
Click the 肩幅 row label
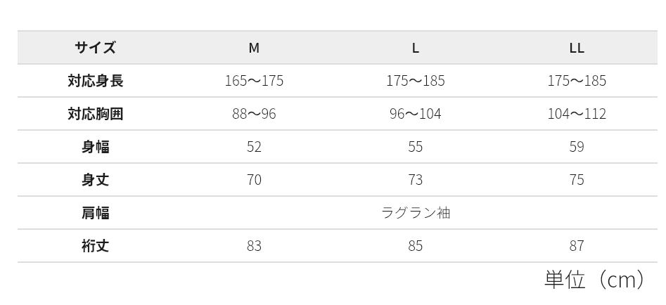click(95, 213)
